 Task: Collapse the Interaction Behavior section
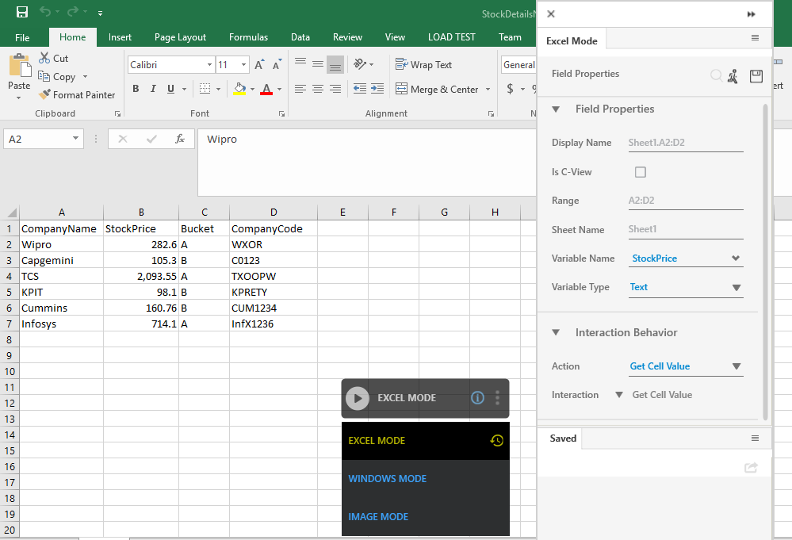556,333
